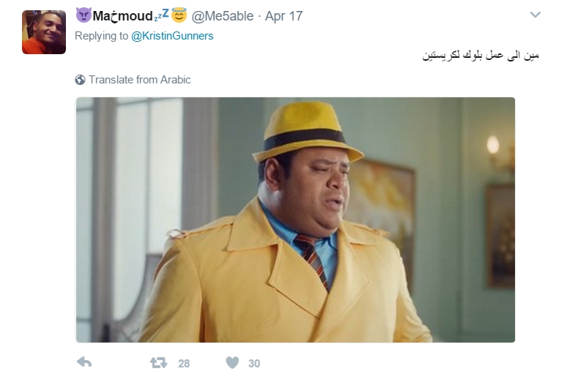
Task: Visit the @KristinGunners profile link
Action: 172,36
